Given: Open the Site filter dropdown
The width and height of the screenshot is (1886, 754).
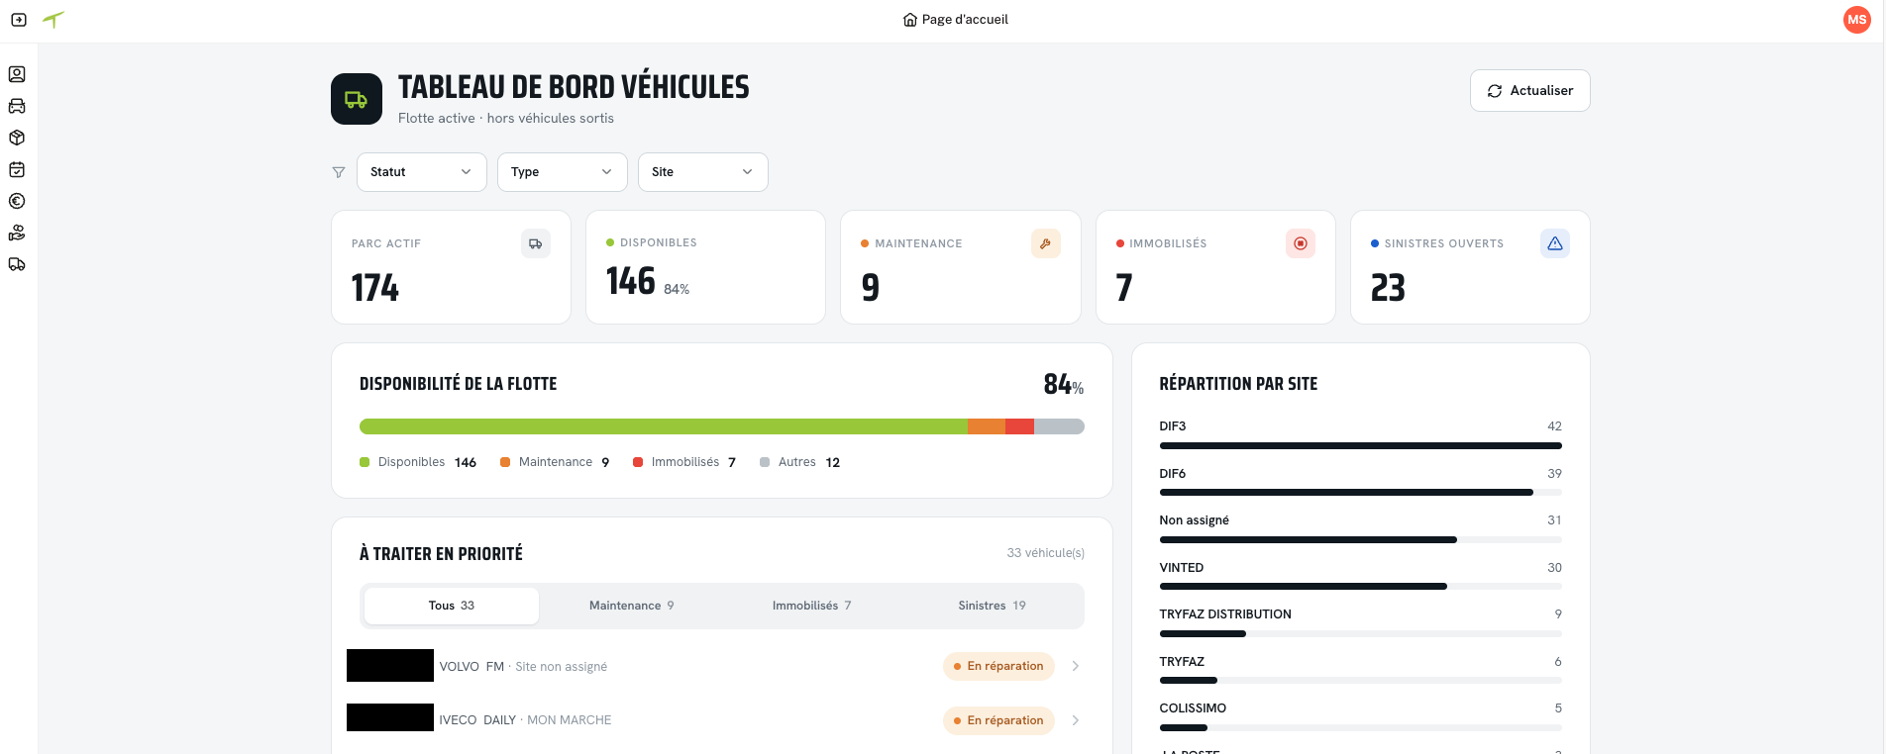Looking at the screenshot, I should pos(703,172).
